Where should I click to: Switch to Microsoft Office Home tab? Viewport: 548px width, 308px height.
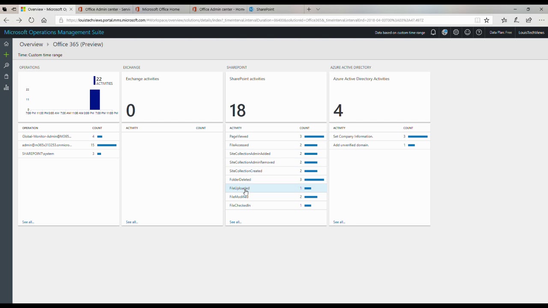coord(161,9)
